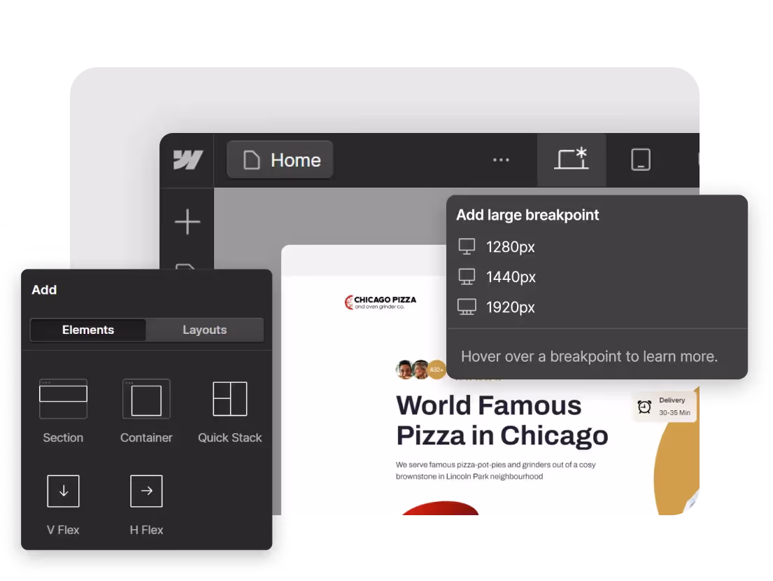Select the paragraph about pizza-pot-pies
Screen dimensions: 773x581
coord(495,470)
